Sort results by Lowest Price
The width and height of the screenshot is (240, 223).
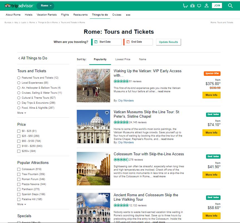pos(123,59)
